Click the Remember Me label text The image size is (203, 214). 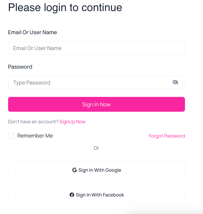(35, 136)
